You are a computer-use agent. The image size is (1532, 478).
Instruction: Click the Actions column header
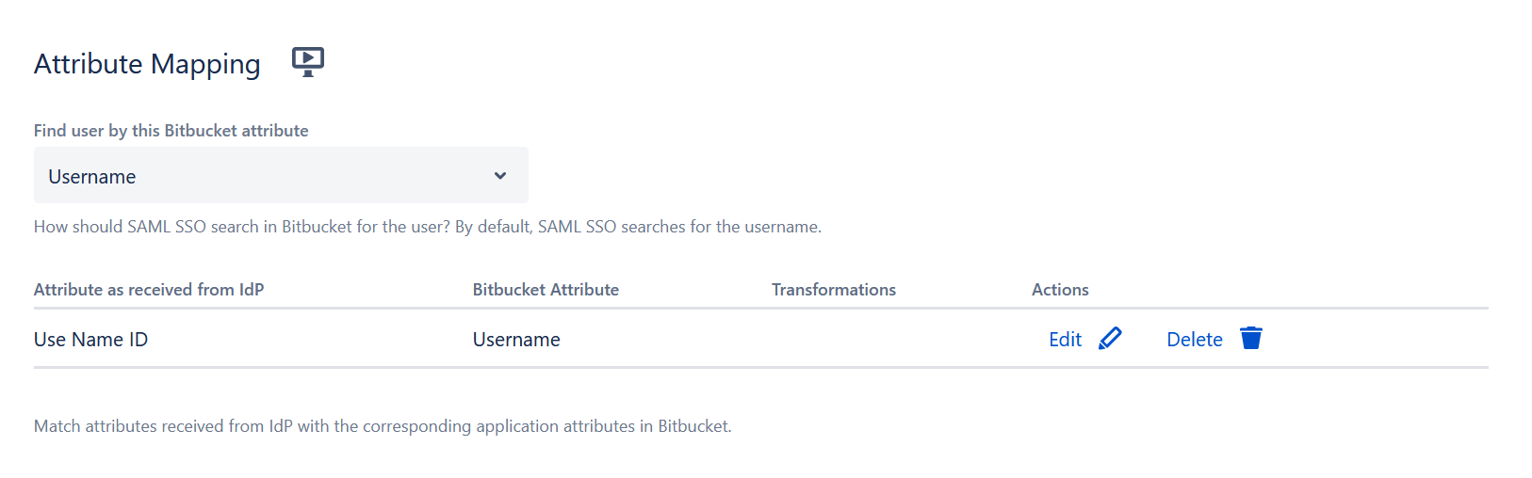point(1060,290)
